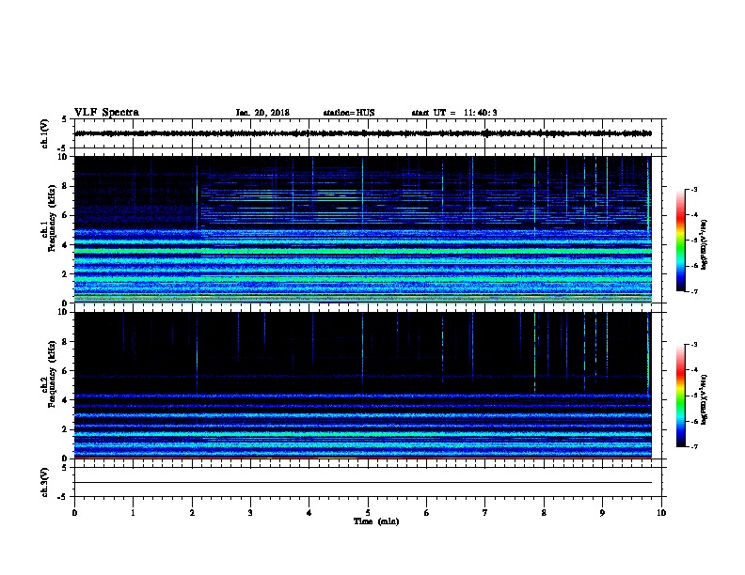This screenshot has height=575, width=745.
Task: Click the time axis tick label "5"
Action: coord(368,513)
